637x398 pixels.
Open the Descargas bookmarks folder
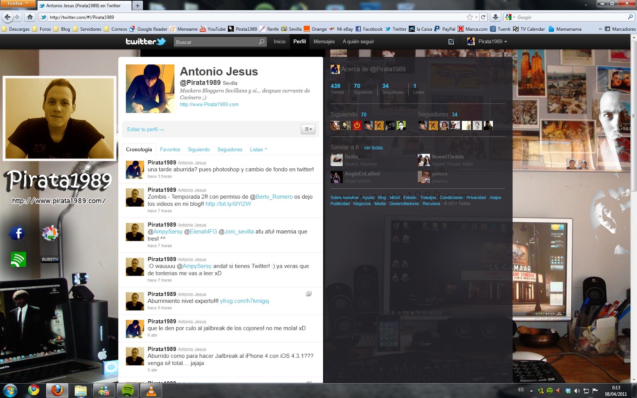click(16, 29)
